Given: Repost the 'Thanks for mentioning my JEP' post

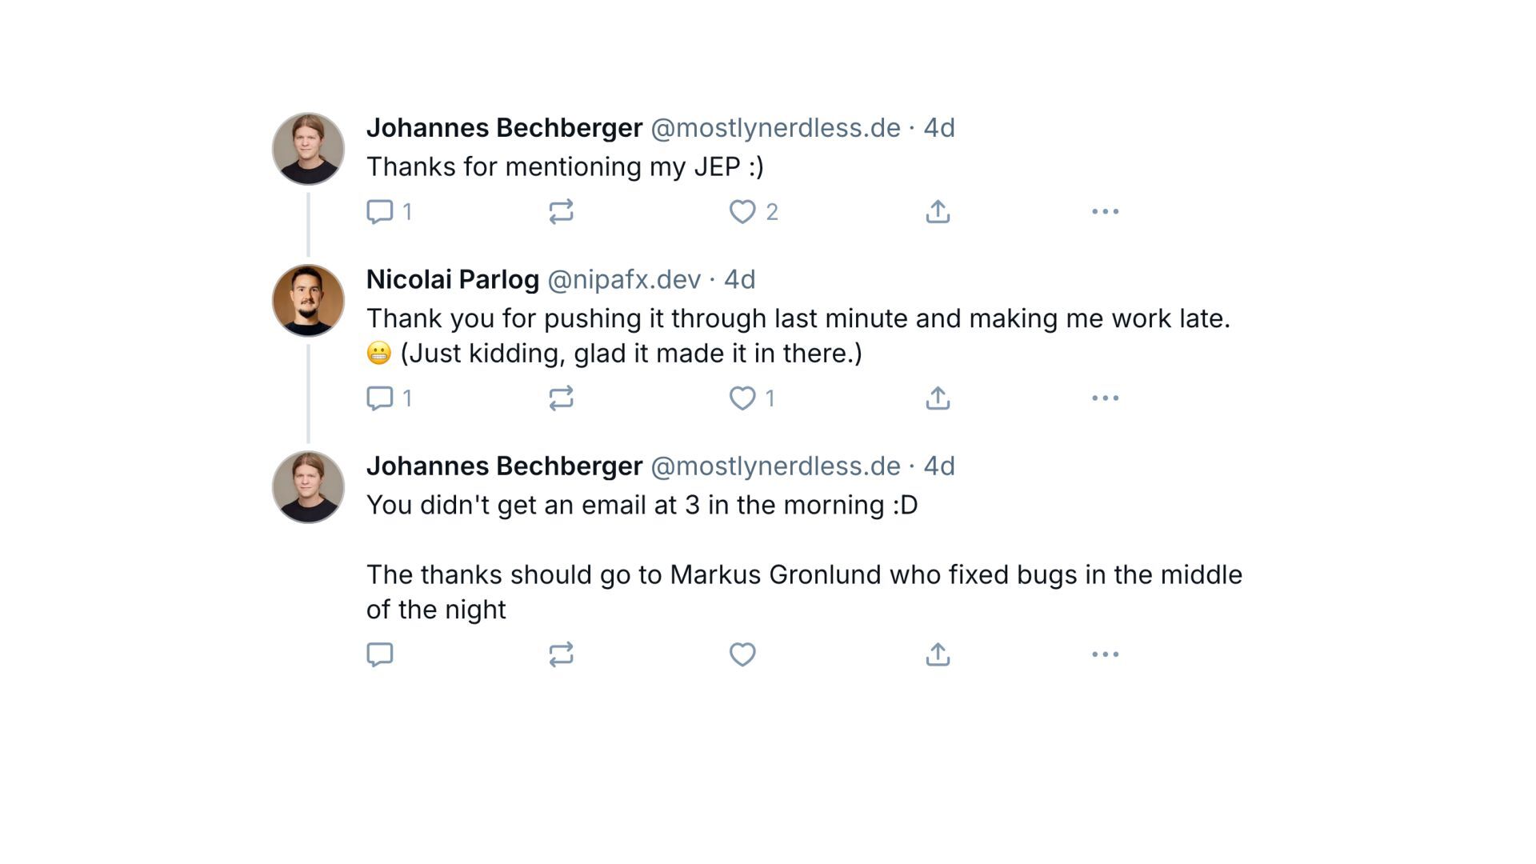Looking at the screenshot, I should 561,212.
